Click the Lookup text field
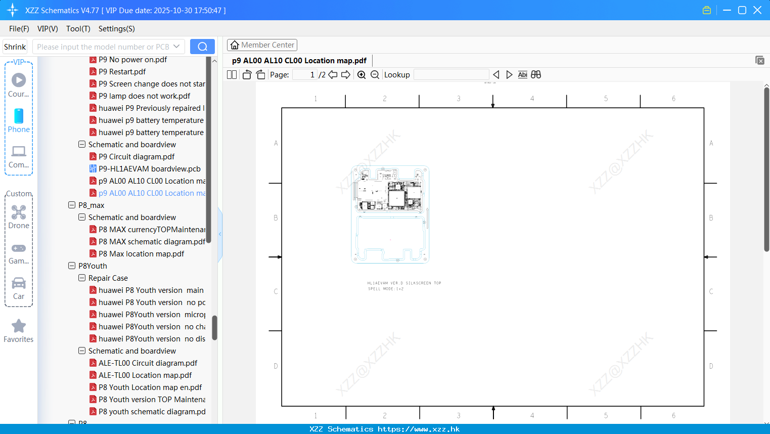Screen dimensions: 770x434 click(x=451, y=75)
